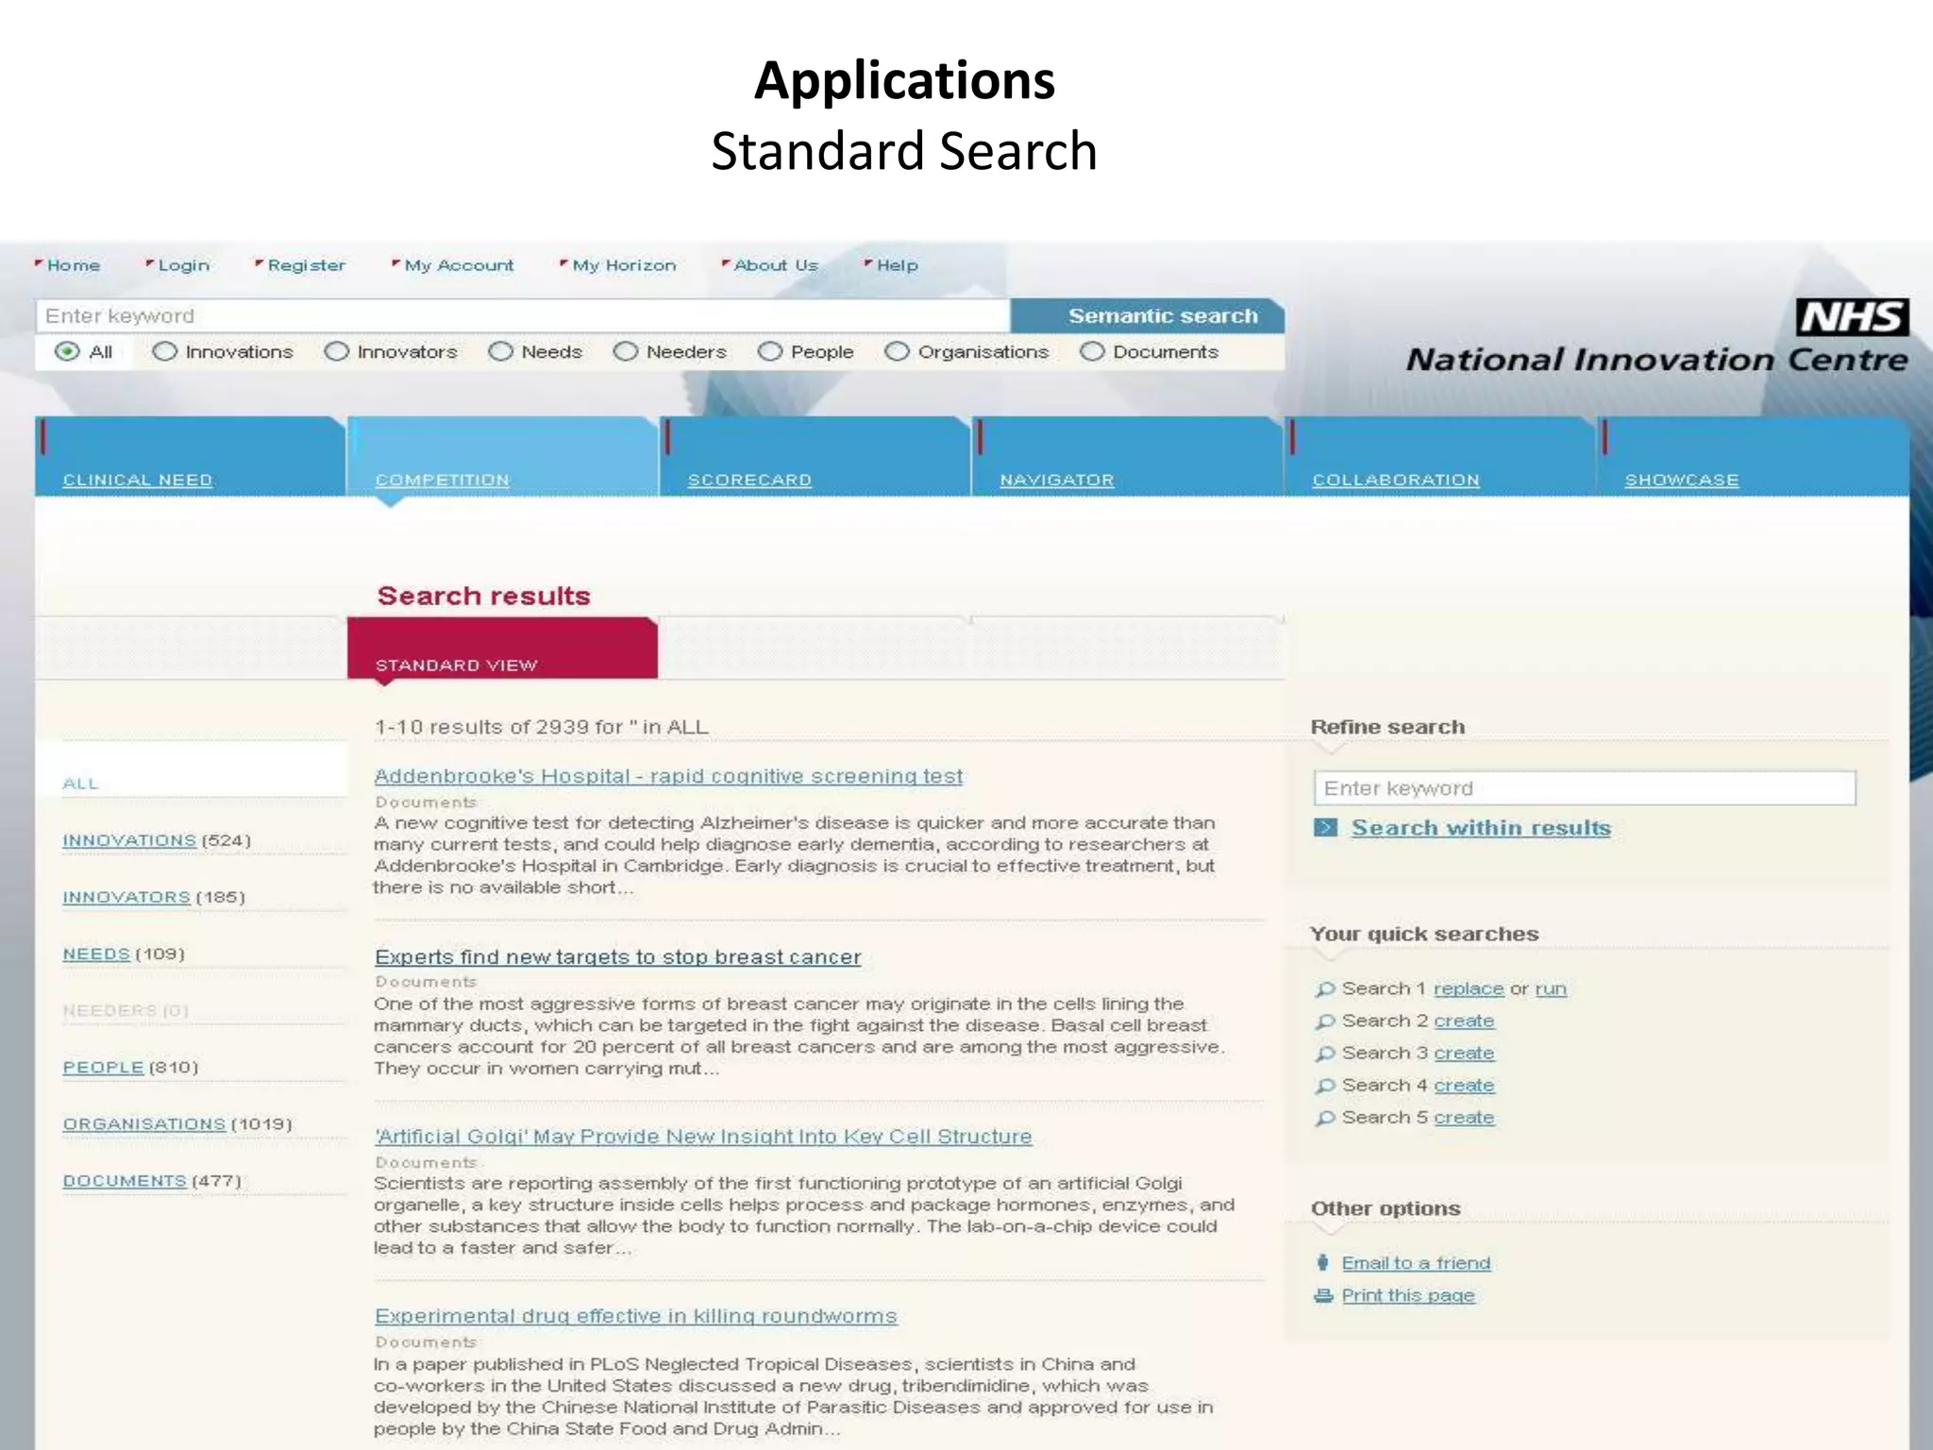This screenshot has height=1450, width=1933.
Task: Click the arrow icon next to Search within results
Action: coord(1326,828)
